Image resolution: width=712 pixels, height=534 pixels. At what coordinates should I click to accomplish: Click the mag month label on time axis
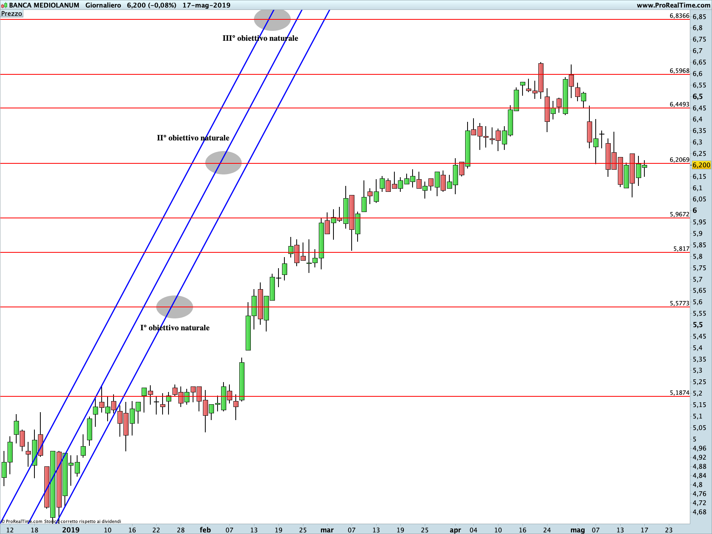[x=578, y=530]
